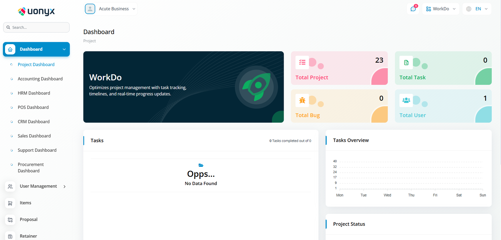This screenshot has height=240, width=501.
Task: Click the chat messages notification icon
Action: pyautogui.click(x=413, y=9)
